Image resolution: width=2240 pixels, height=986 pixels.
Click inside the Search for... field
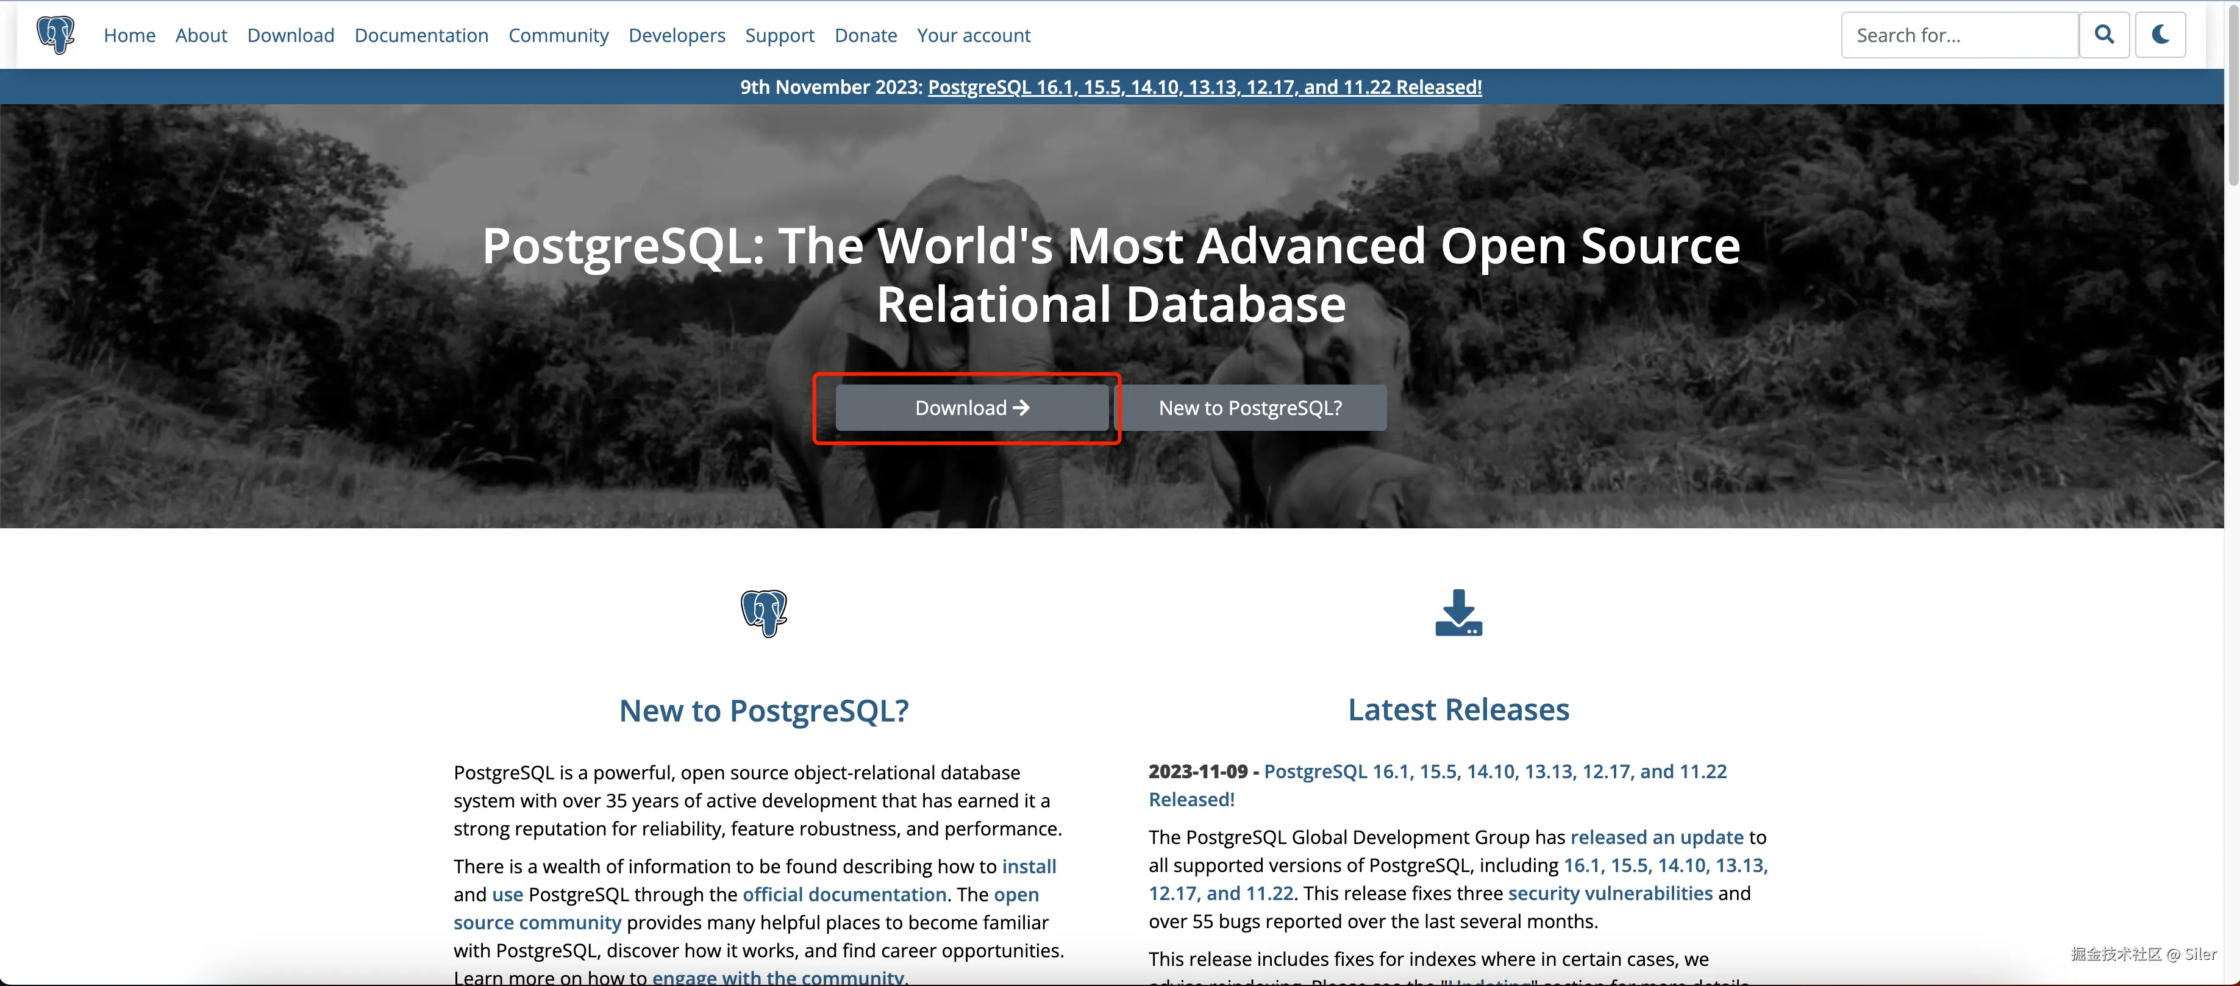1959,35
